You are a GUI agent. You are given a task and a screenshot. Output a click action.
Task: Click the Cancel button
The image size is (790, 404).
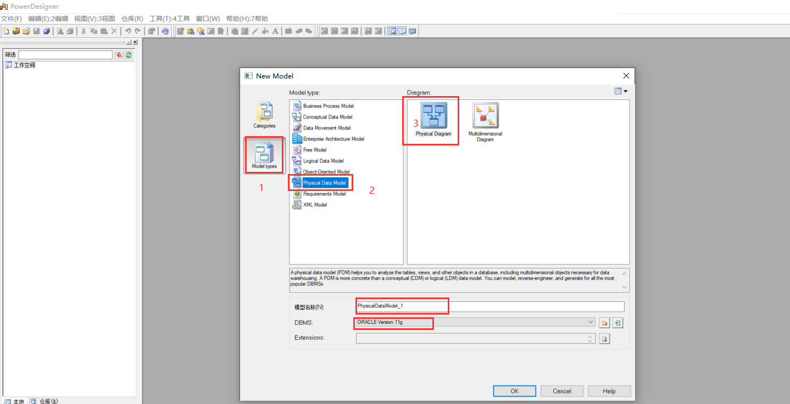click(x=561, y=391)
